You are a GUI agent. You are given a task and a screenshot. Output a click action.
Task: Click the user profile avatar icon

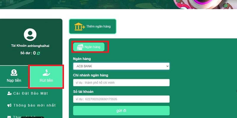pos(30,35)
